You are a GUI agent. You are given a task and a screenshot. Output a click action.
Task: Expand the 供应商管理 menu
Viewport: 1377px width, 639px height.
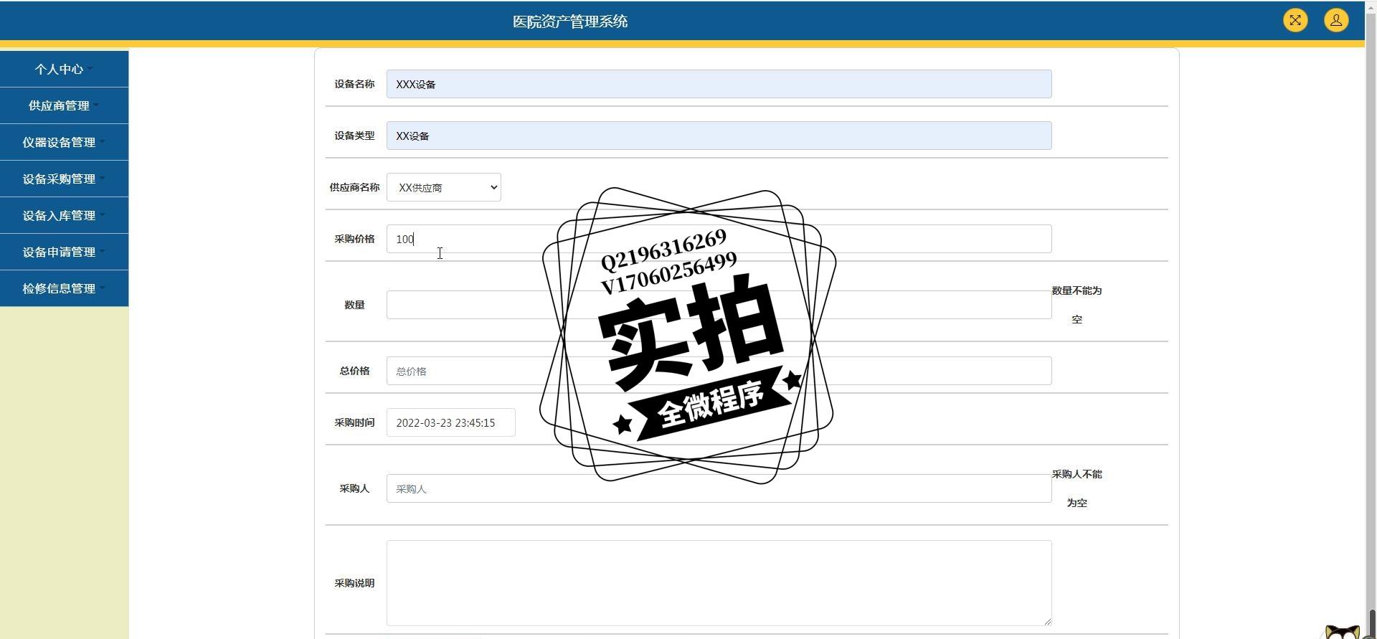[64, 105]
